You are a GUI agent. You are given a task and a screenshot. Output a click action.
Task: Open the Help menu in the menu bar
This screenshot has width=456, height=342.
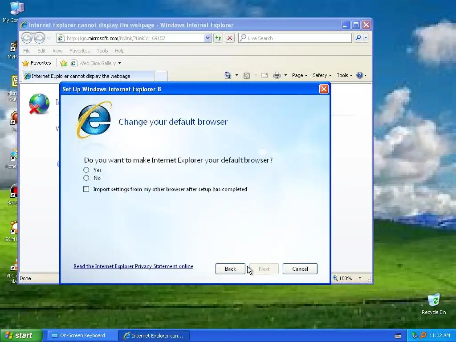[119, 51]
